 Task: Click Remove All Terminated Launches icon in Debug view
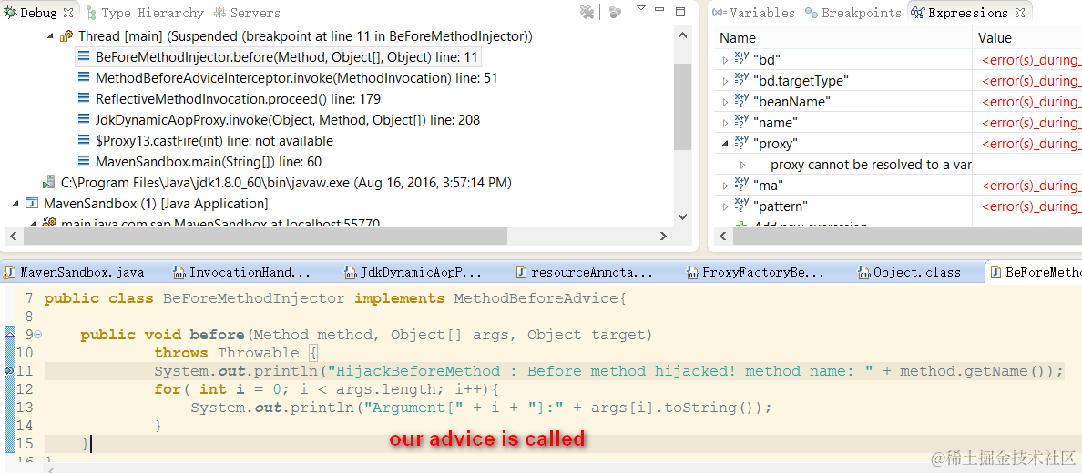(587, 11)
